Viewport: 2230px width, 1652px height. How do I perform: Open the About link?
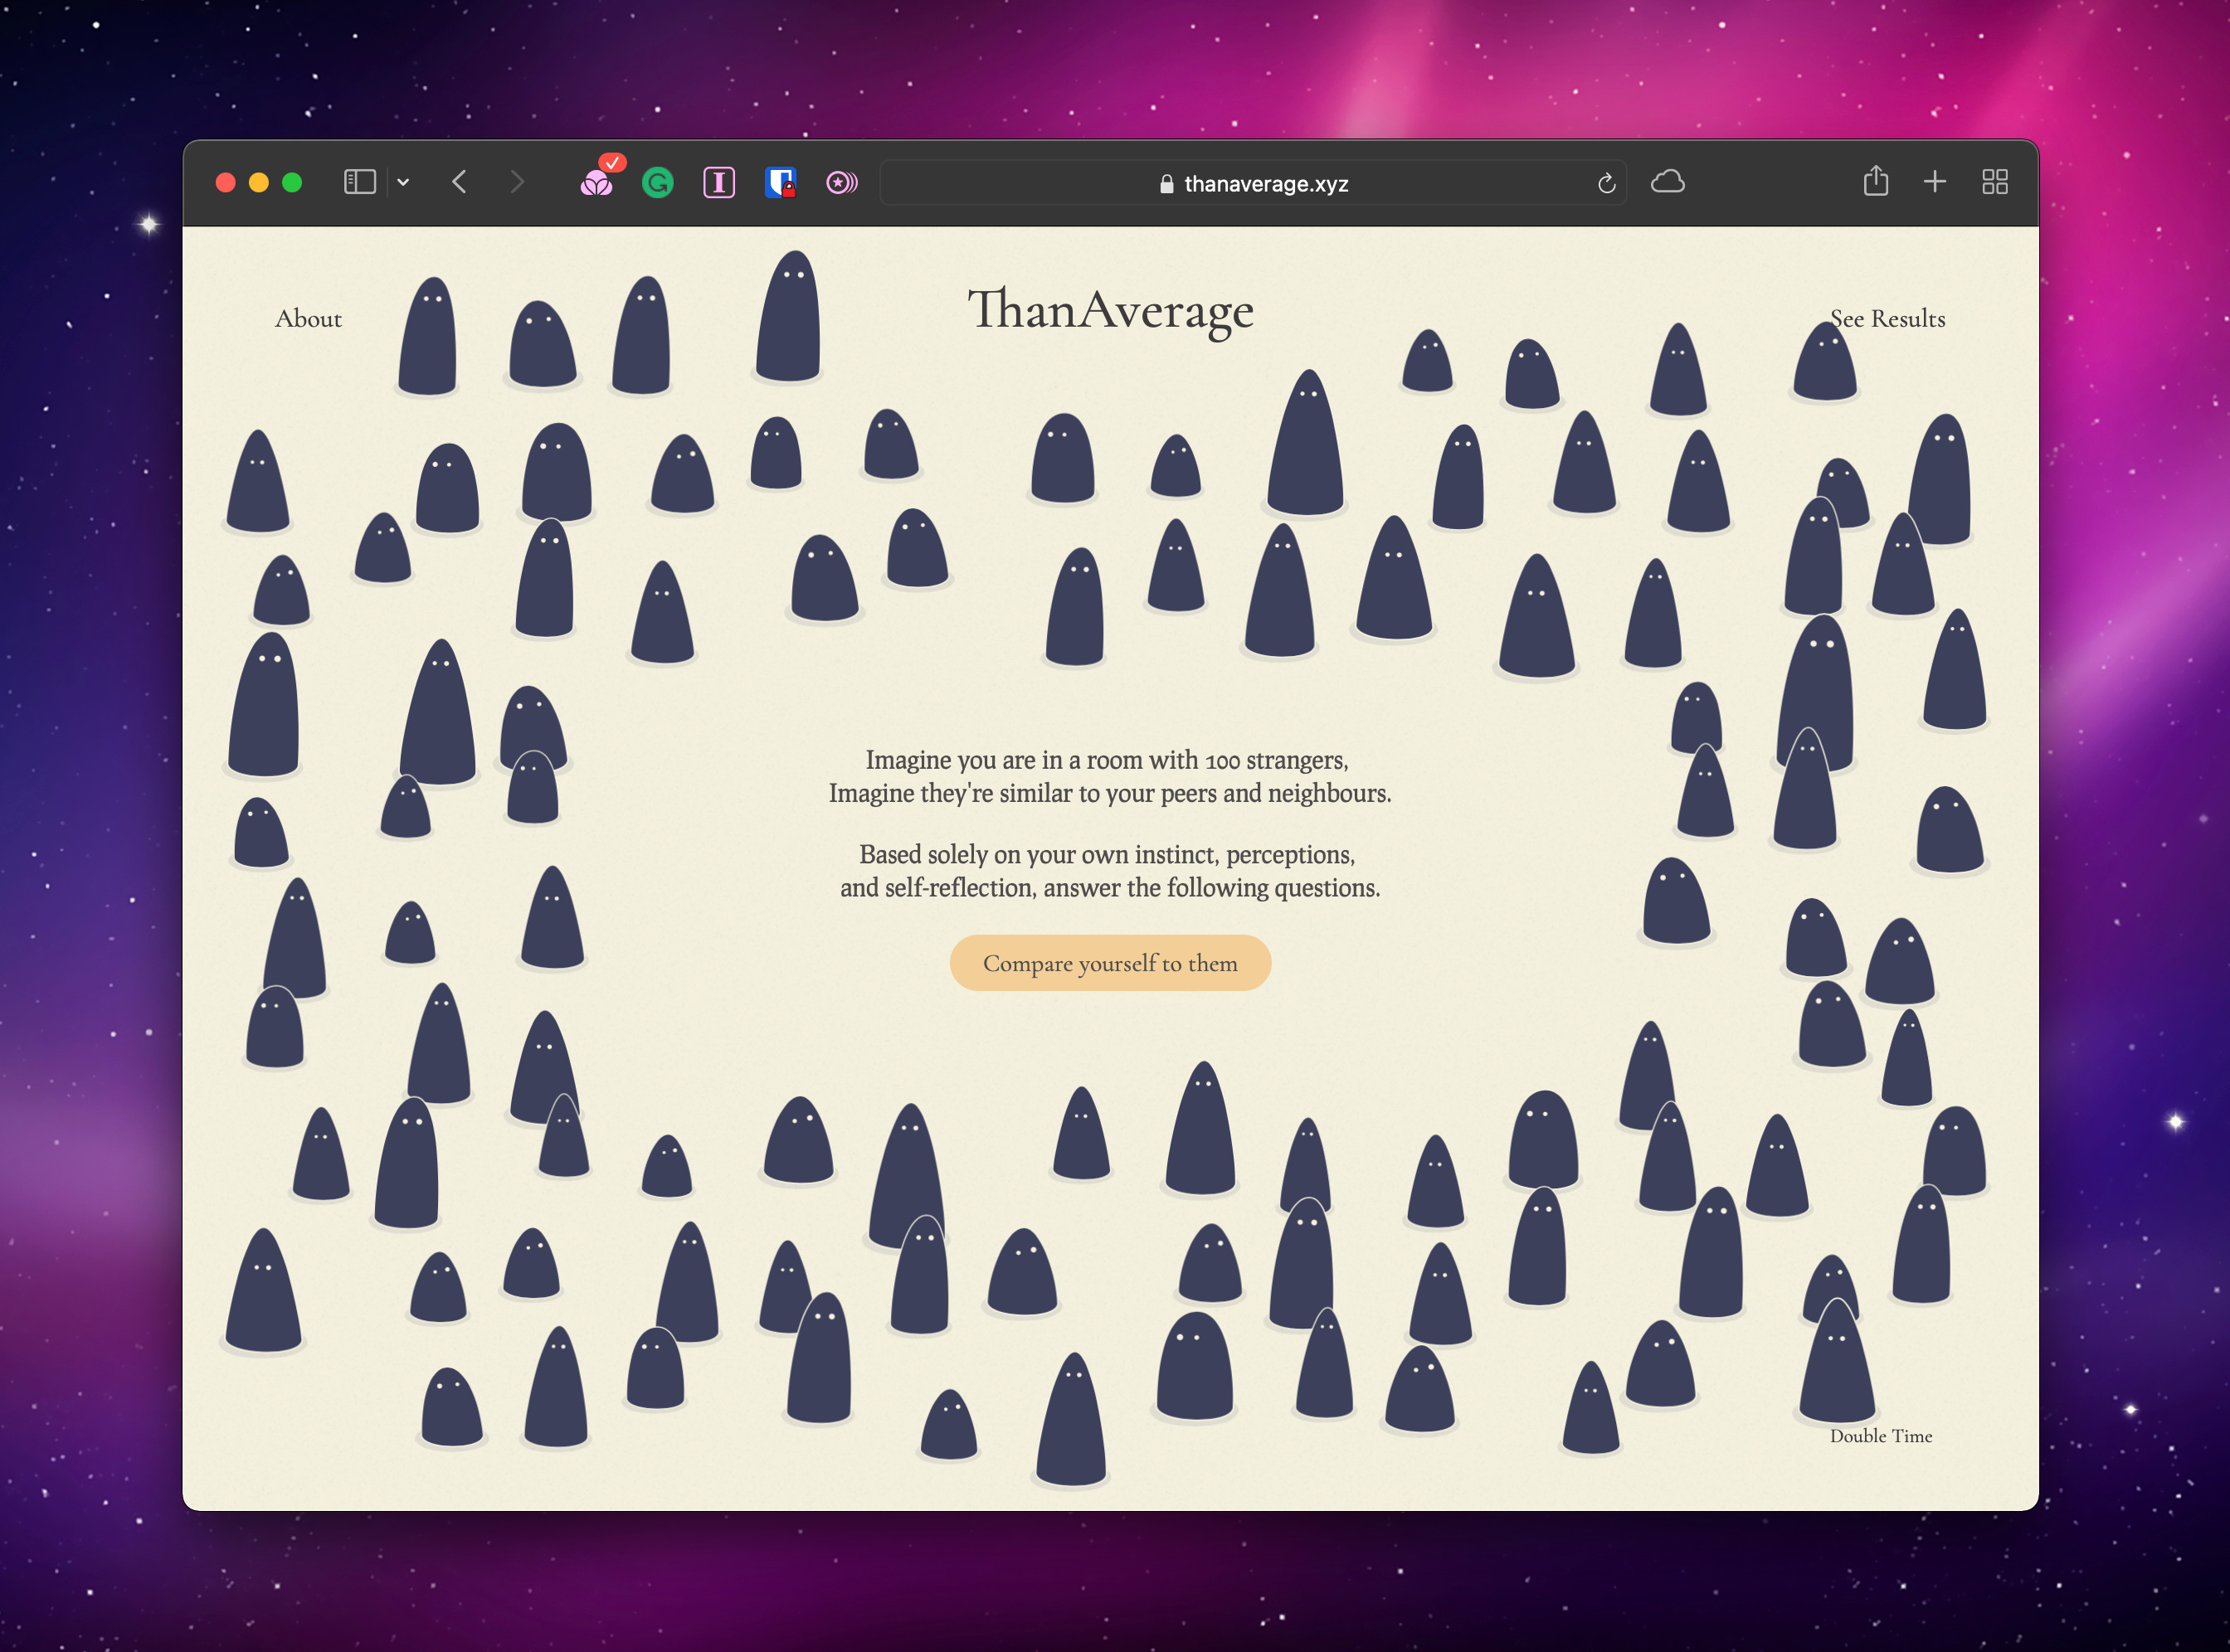pos(308,319)
